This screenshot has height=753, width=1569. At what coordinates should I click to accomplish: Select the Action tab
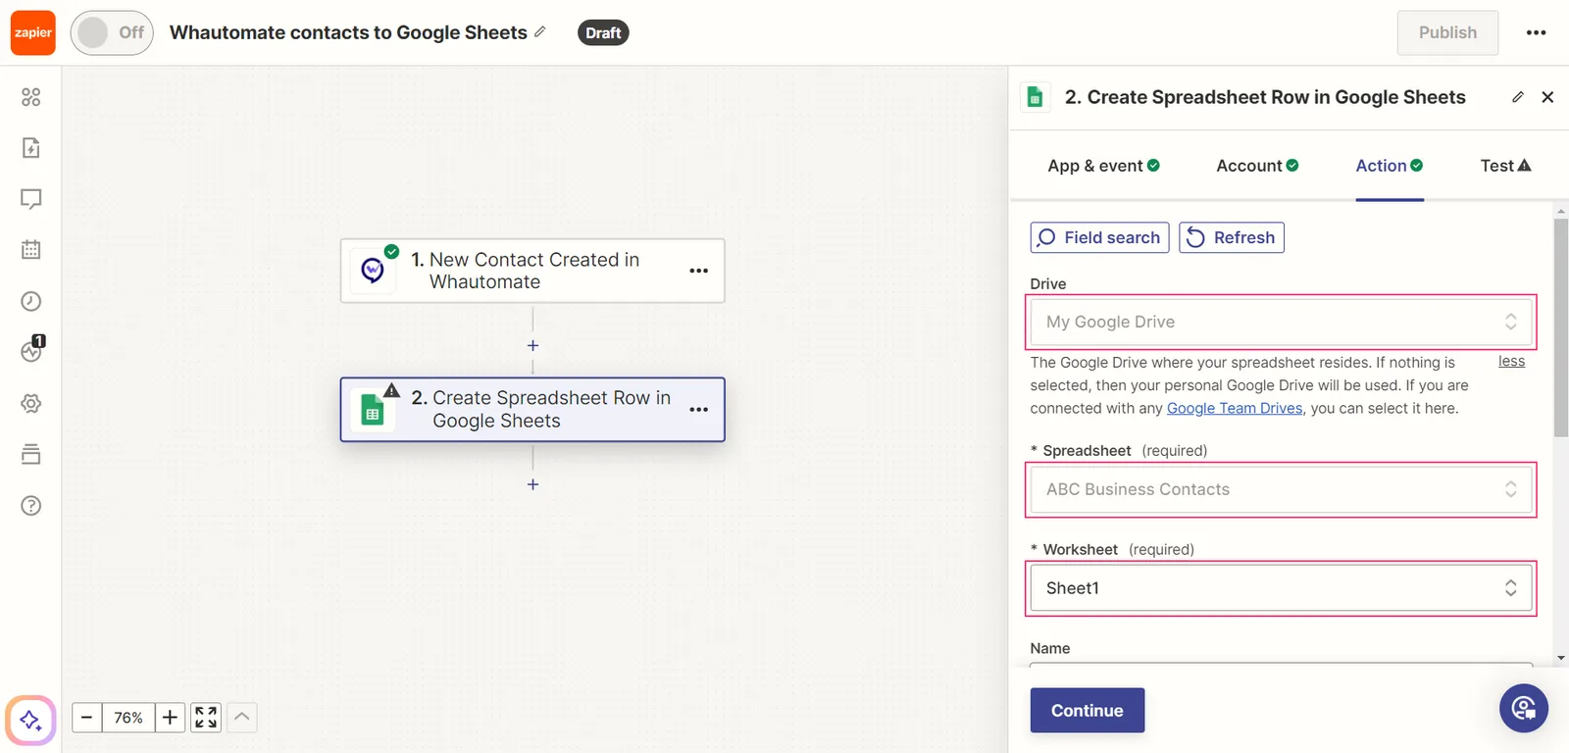coord(1390,166)
